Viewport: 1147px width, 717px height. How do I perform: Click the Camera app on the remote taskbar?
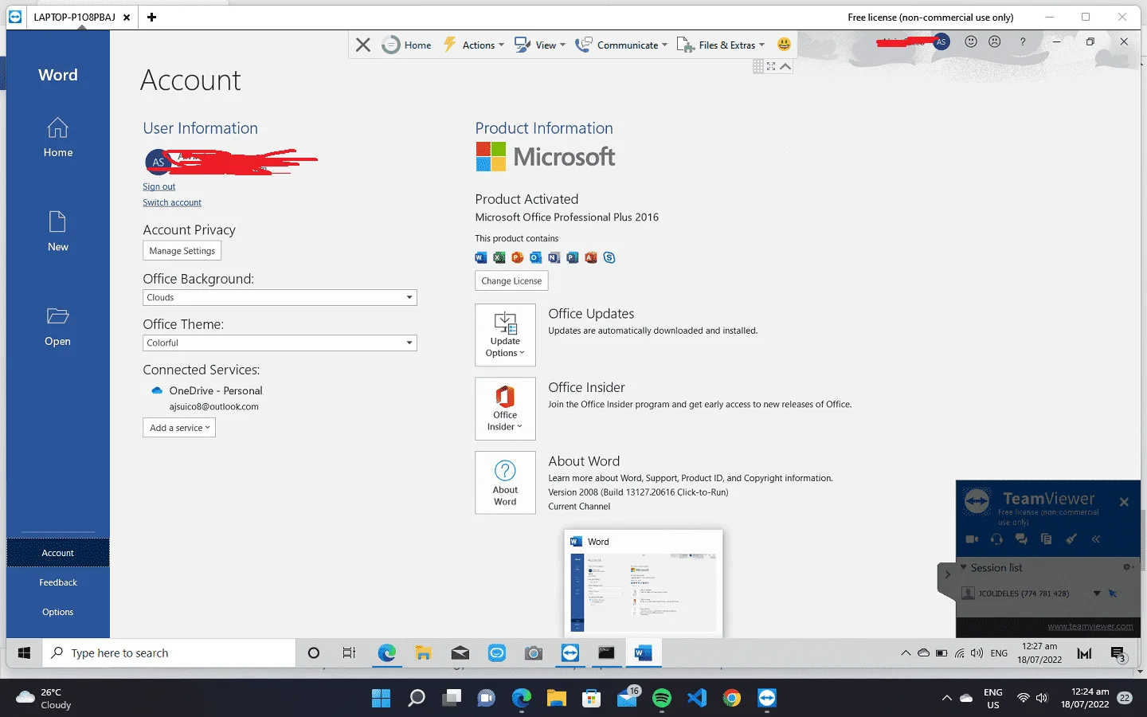point(533,653)
